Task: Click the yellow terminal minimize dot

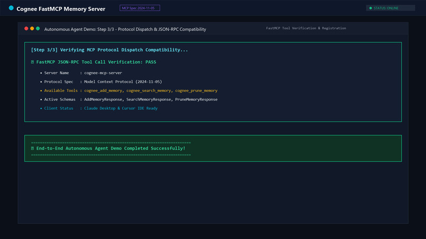Action: coord(32,28)
